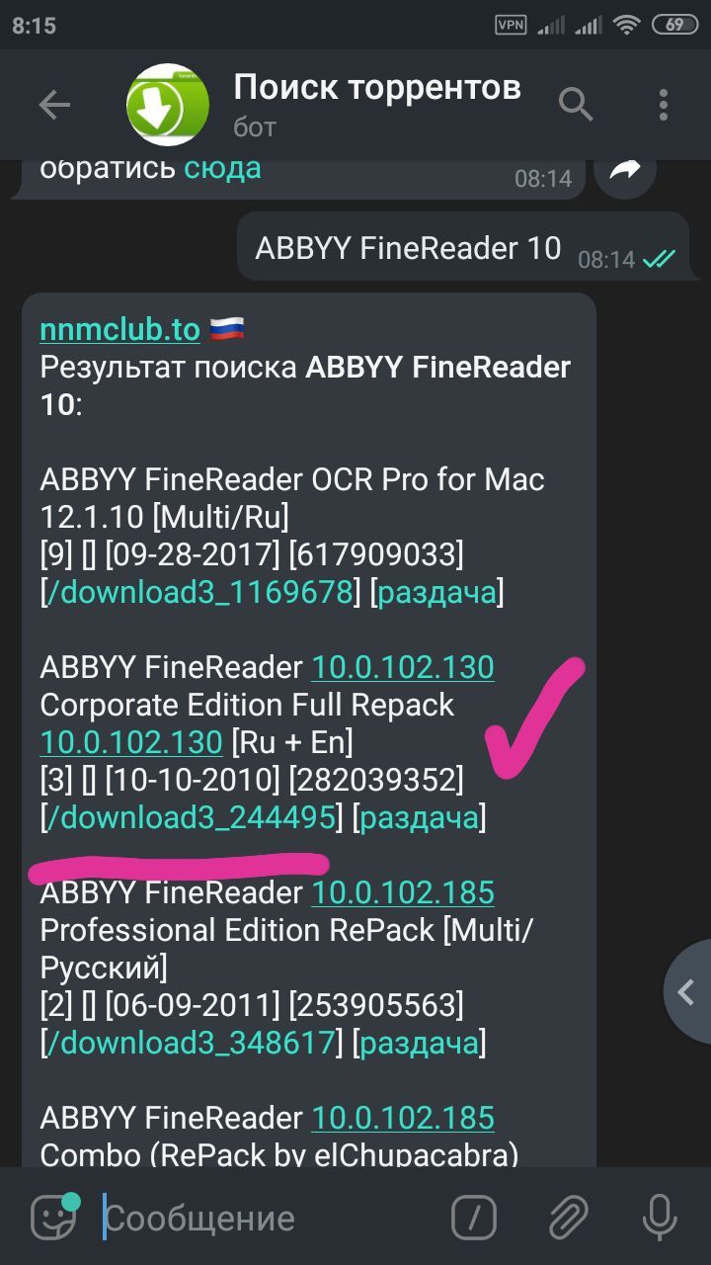Open the three-dot overflow menu
The height and width of the screenshot is (1265, 711).
coord(664,104)
